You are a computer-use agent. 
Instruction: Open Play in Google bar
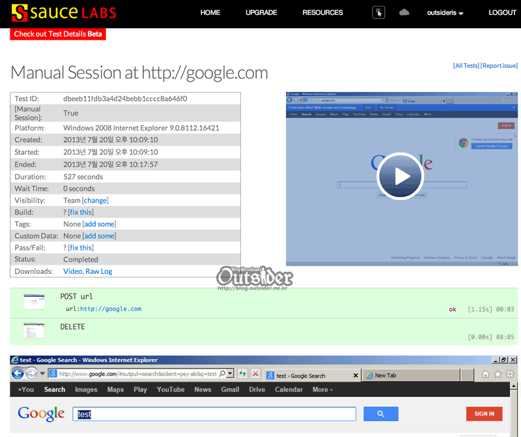140,389
